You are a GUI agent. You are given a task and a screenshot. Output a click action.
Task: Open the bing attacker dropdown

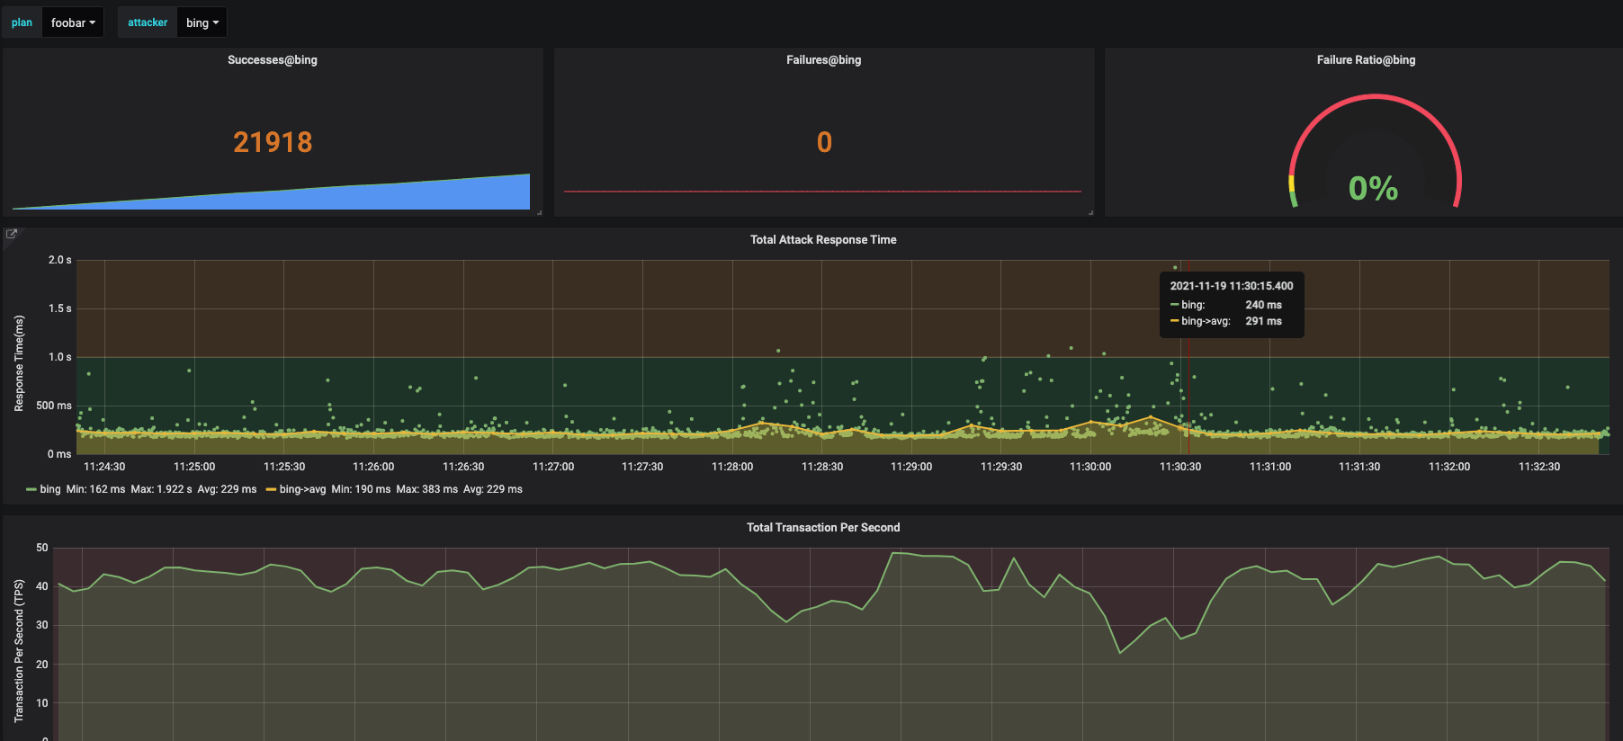202,22
